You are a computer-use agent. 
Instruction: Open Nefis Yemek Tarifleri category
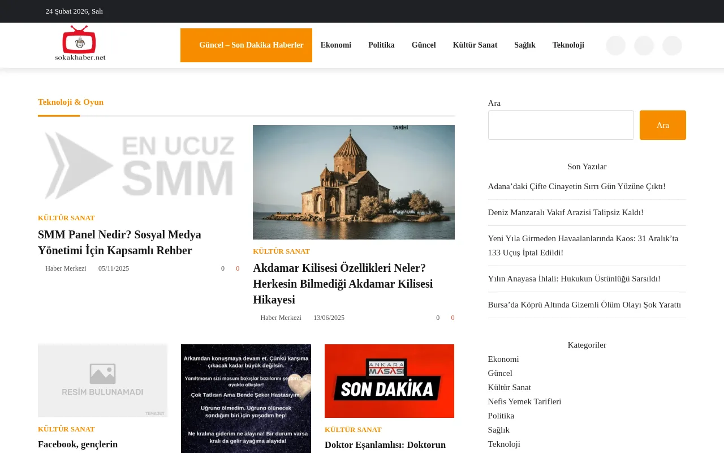click(524, 401)
